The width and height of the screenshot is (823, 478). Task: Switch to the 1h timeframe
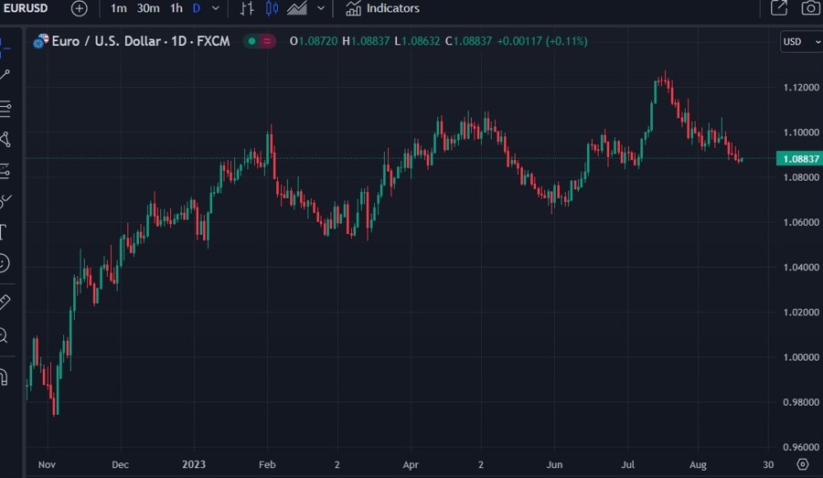pos(176,8)
